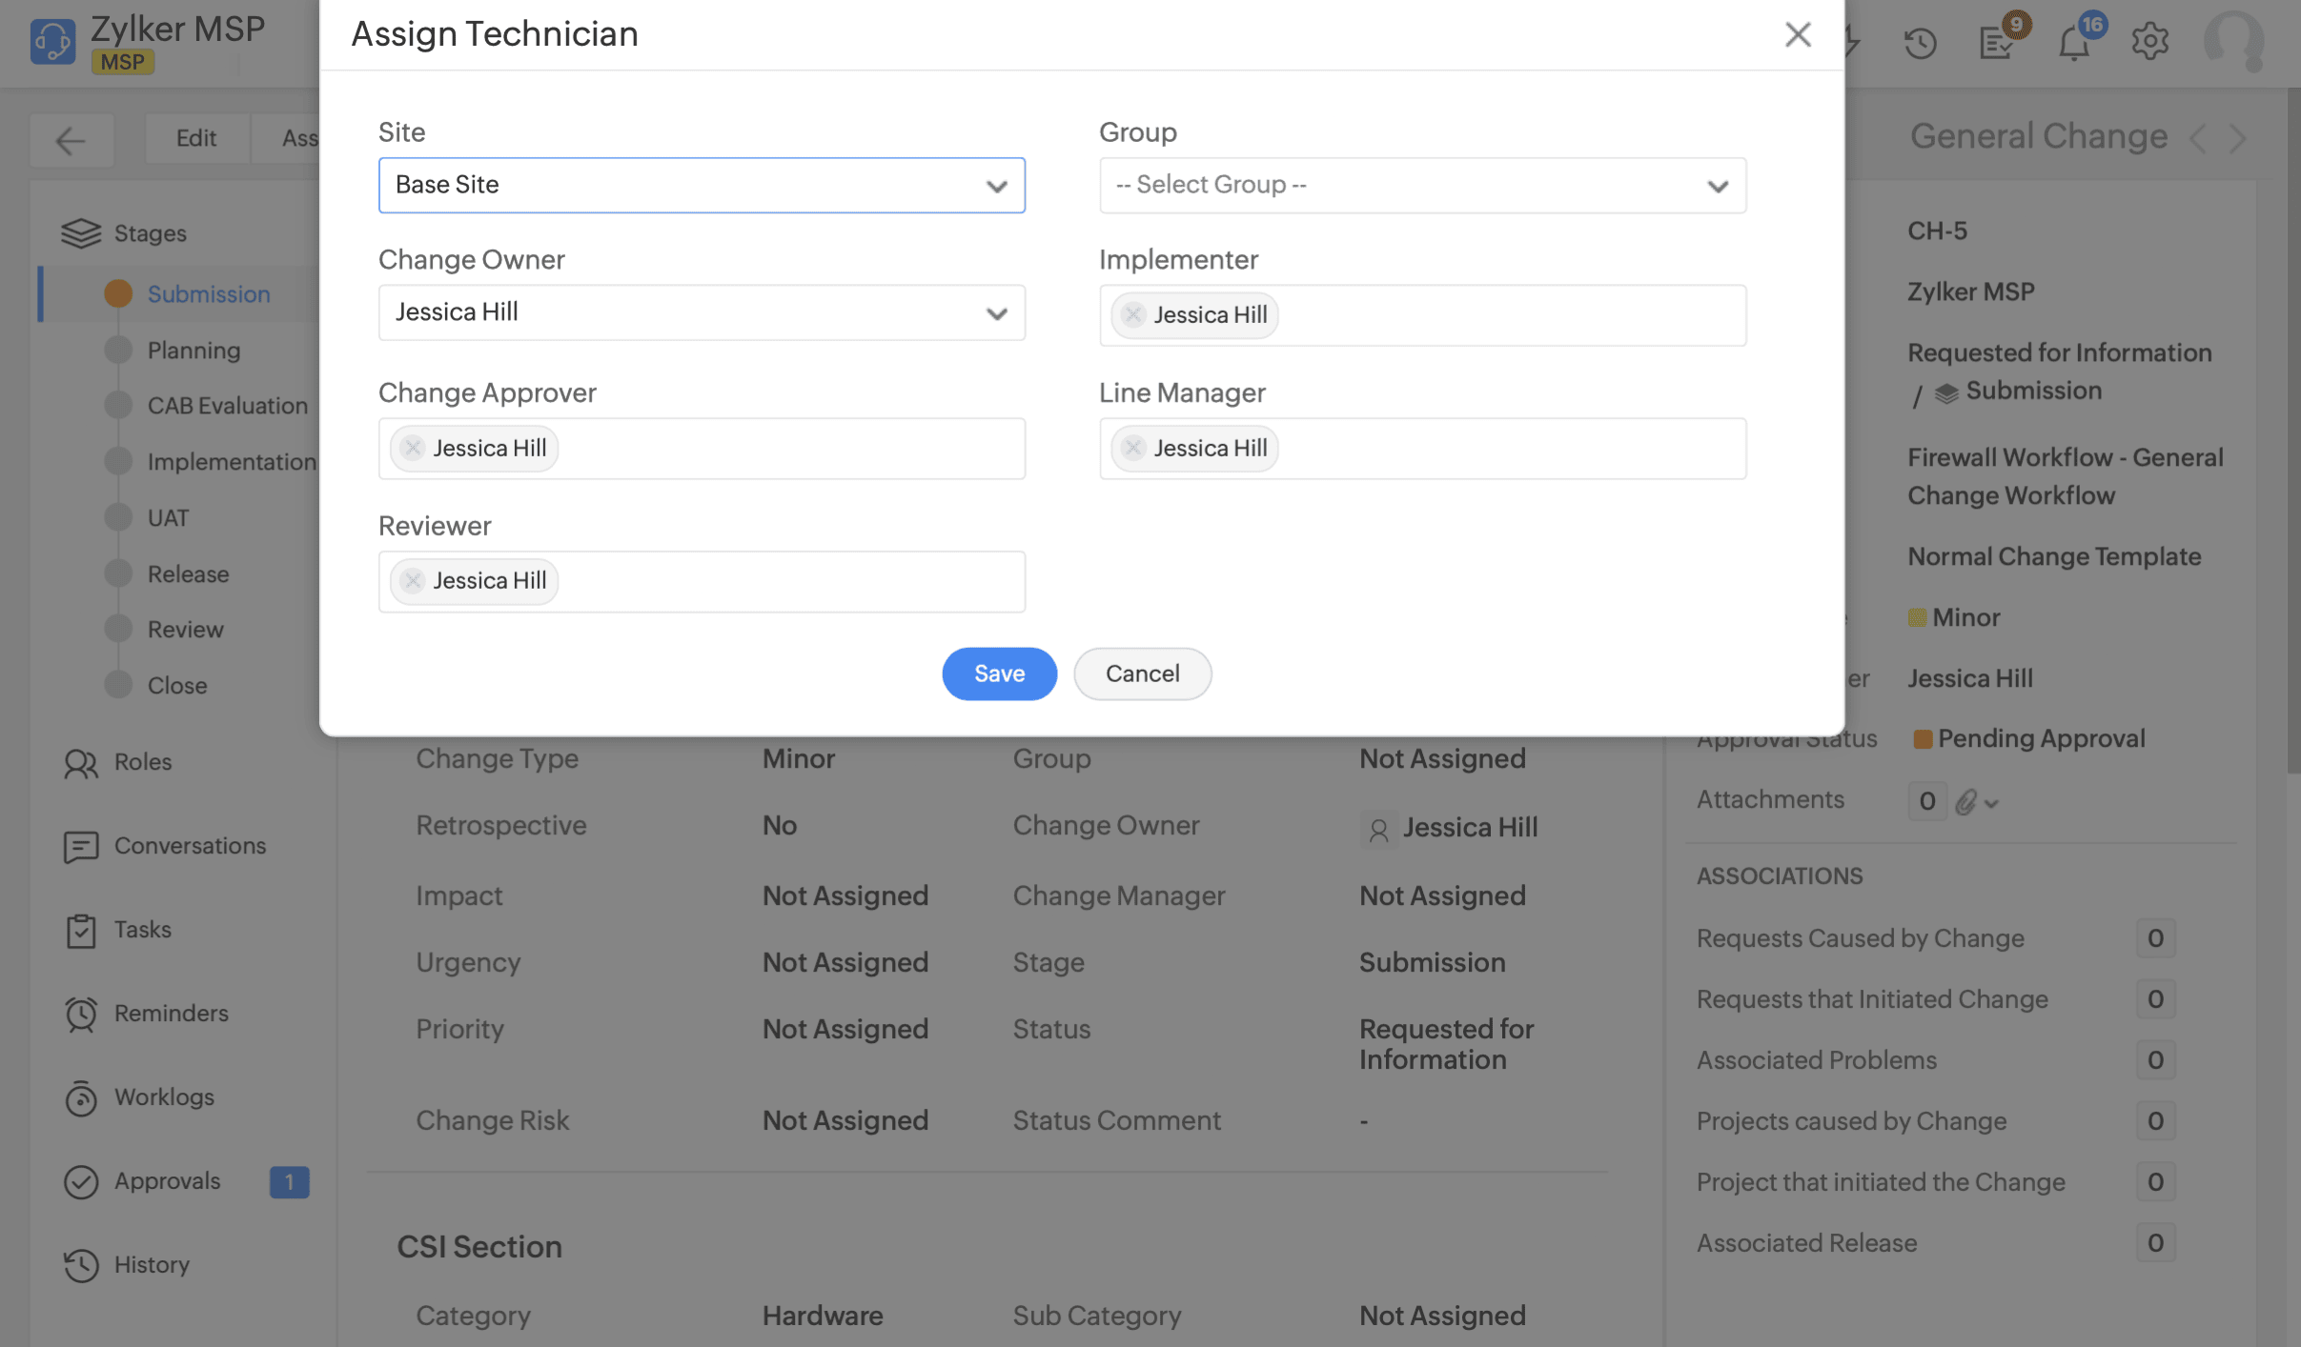Open the Reminders section
This screenshot has height=1347, width=2301.
(x=171, y=1013)
